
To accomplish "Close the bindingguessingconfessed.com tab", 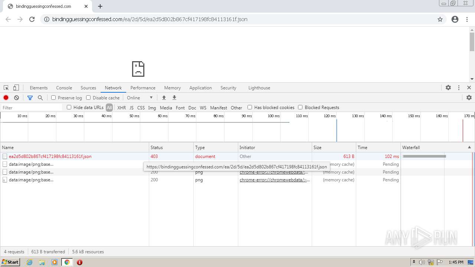I will pos(86,6).
